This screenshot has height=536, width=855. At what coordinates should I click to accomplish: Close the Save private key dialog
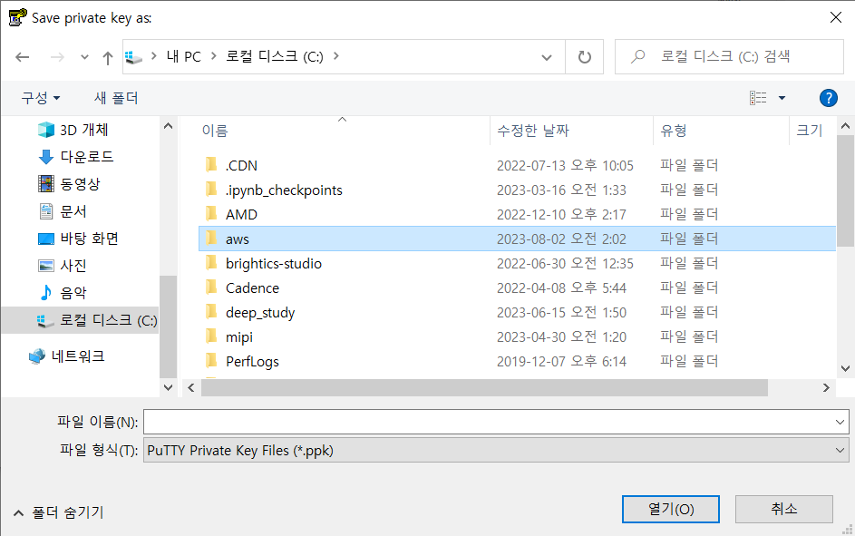[835, 17]
